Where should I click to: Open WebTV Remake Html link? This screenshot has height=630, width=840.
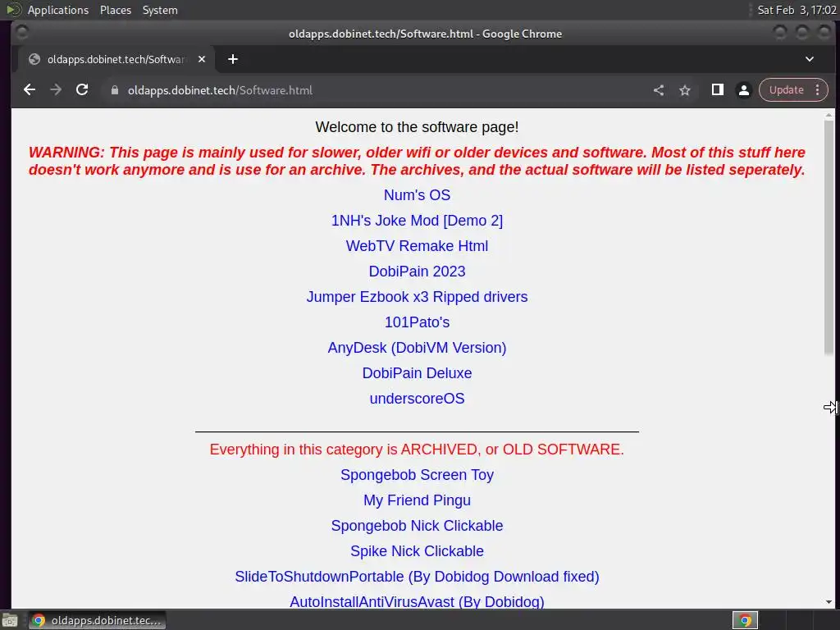tap(417, 246)
